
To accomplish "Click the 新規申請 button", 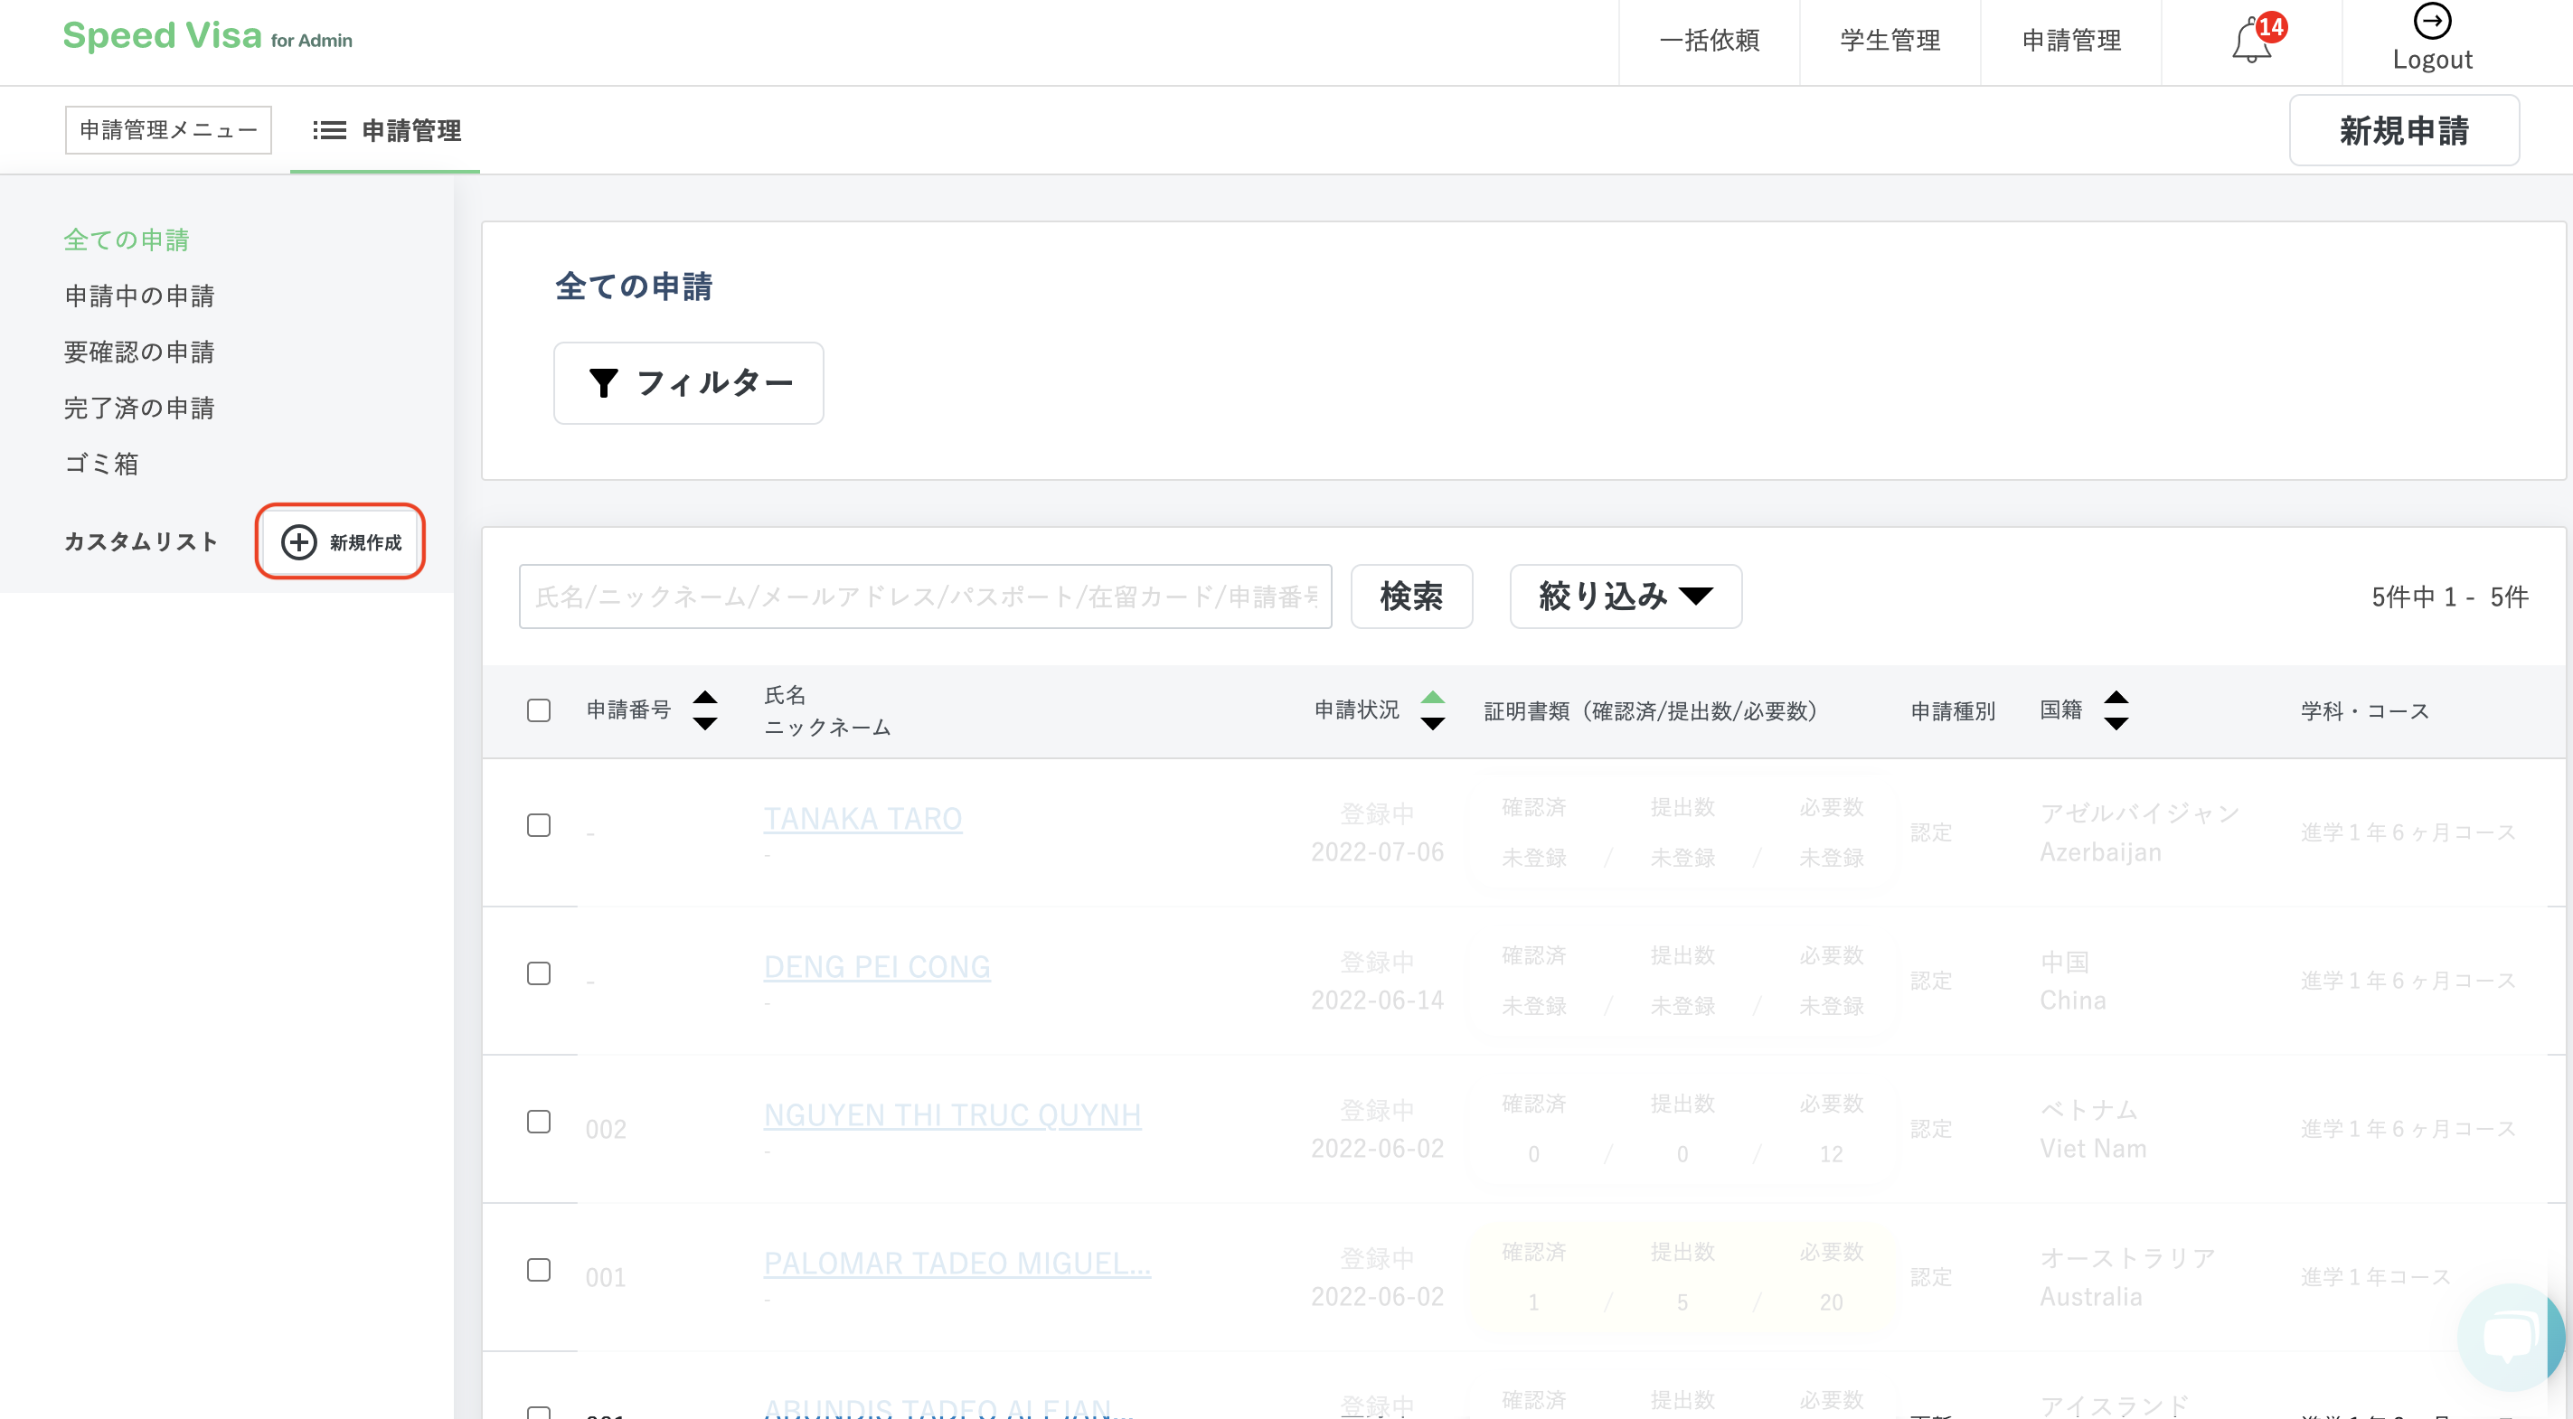I will tap(2403, 131).
